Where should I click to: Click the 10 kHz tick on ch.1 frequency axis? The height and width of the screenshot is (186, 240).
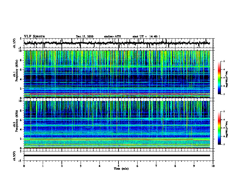21,51
